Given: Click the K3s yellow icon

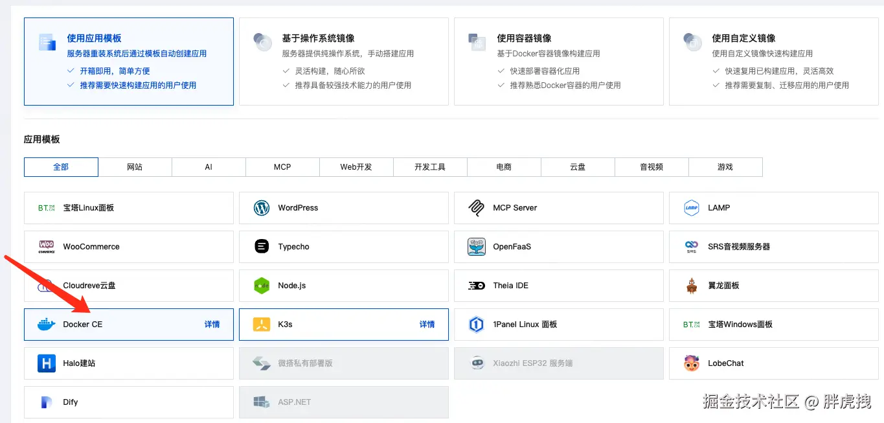Looking at the screenshot, I should (x=262, y=325).
